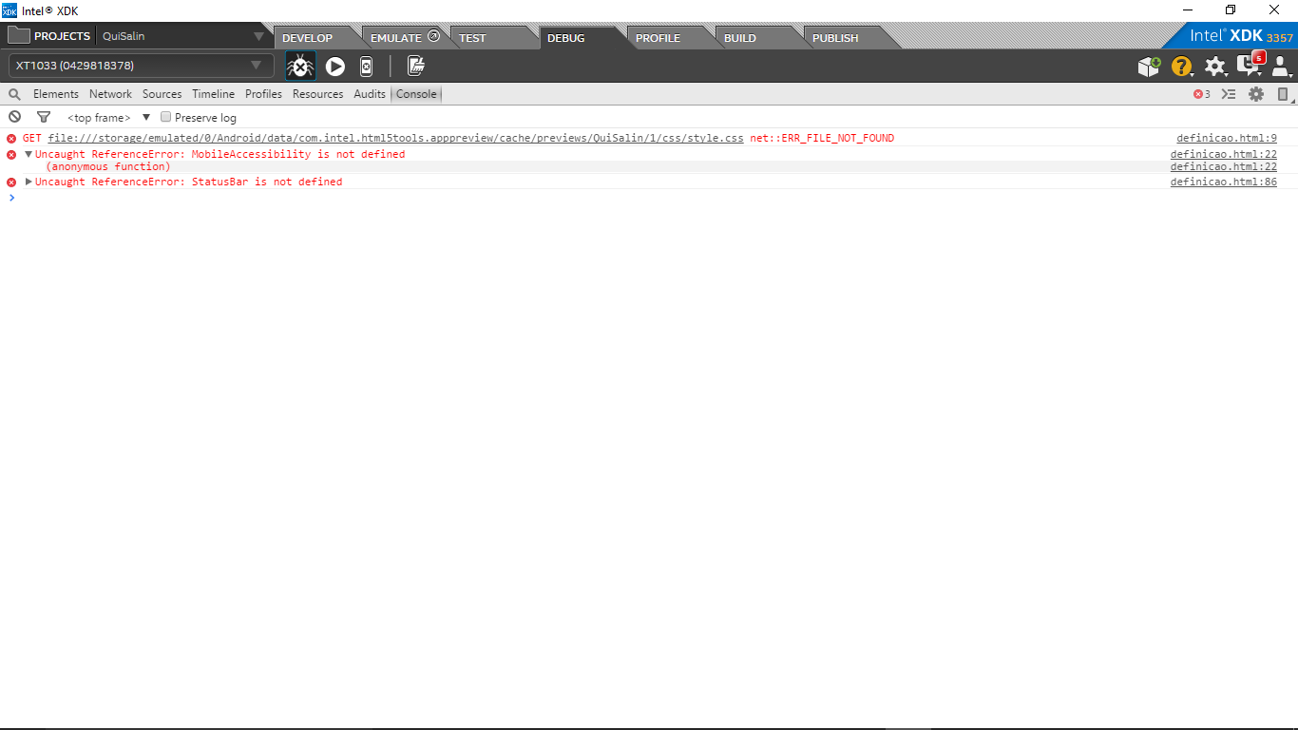Switch to the PUBLISH tab
Screen dimensions: 1298x730
tap(835, 38)
